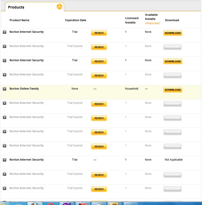Click the Expiration Date column header
The image size is (202, 205).
coord(76,20)
